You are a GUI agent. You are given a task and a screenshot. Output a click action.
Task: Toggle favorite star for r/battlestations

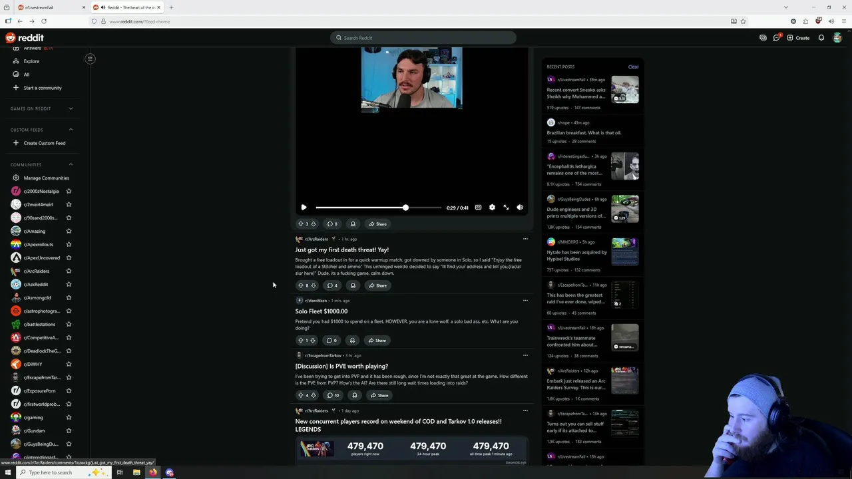69,324
